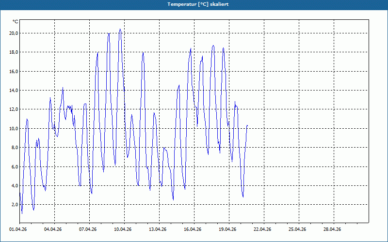The width and height of the screenshot is (388, 242).
Task: Select the 22.04.26 date label
Action: [x=263, y=229]
